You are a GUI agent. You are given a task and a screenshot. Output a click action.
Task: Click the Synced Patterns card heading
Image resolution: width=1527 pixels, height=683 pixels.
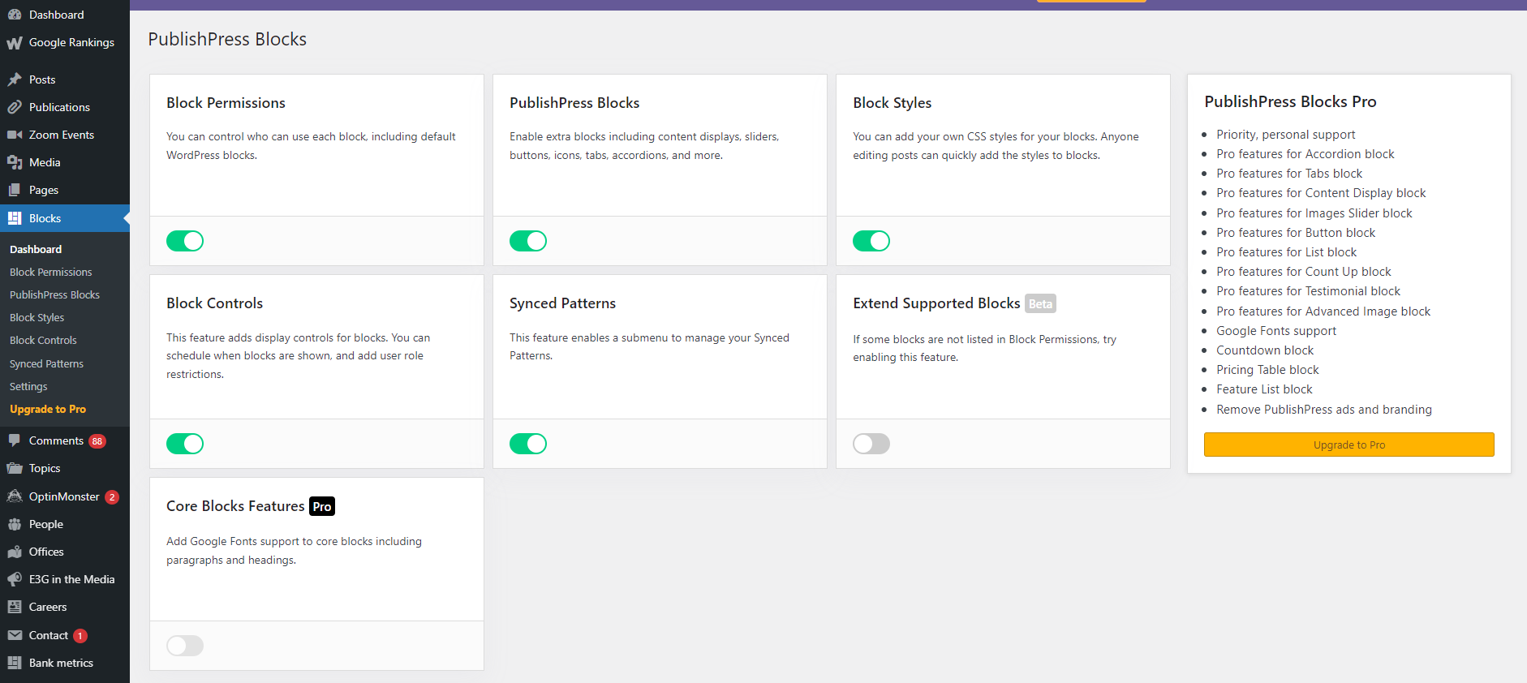point(562,303)
